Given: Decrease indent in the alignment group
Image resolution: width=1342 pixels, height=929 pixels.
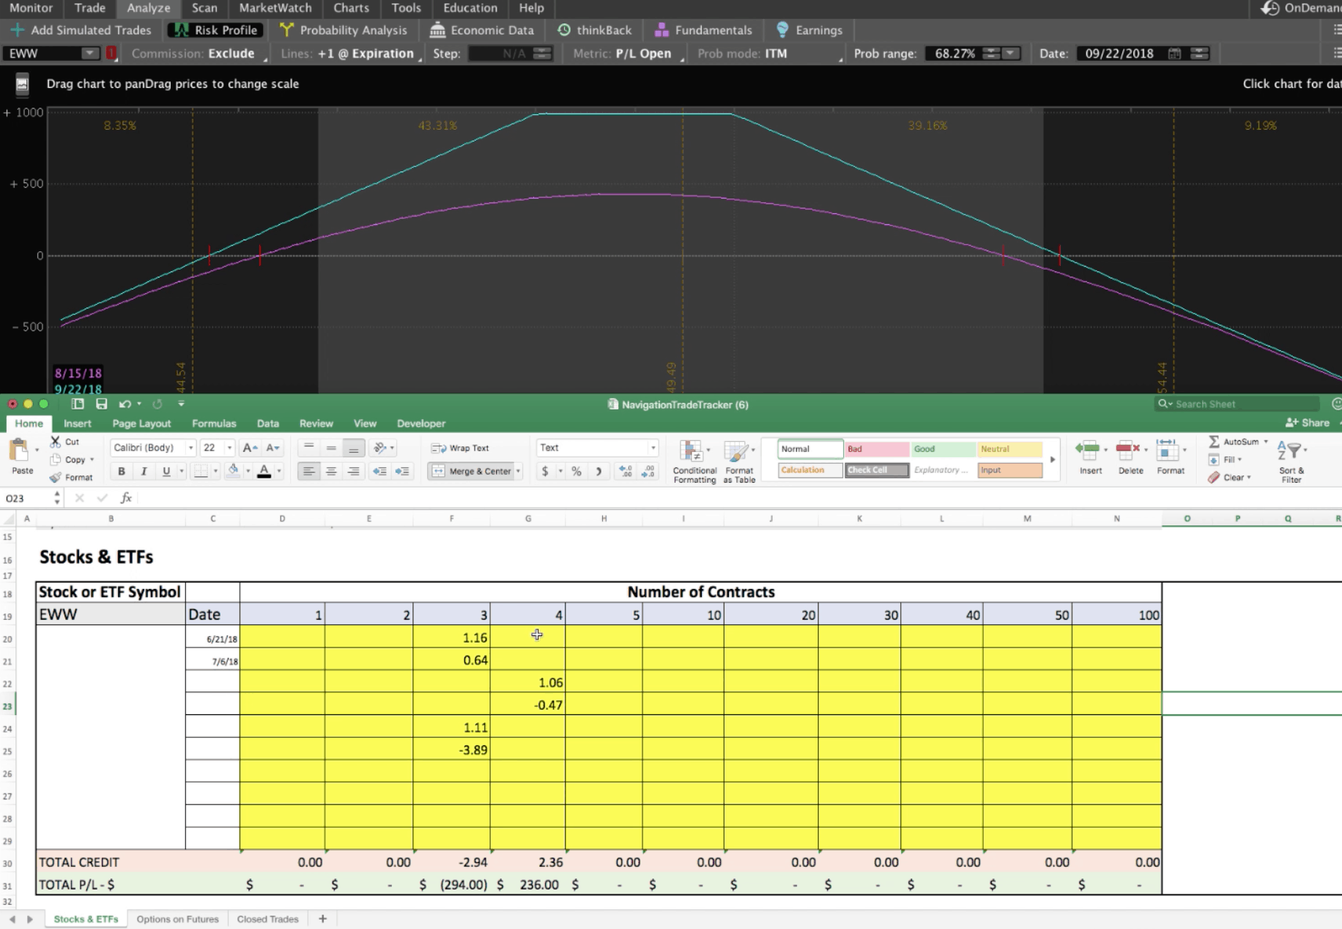Looking at the screenshot, I should coord(379,471).
